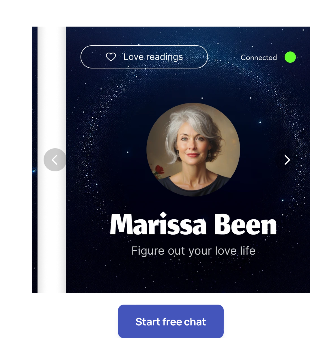Select the previous advisor card sliver at left edge
Screen dimensions: 336x352
35,160
